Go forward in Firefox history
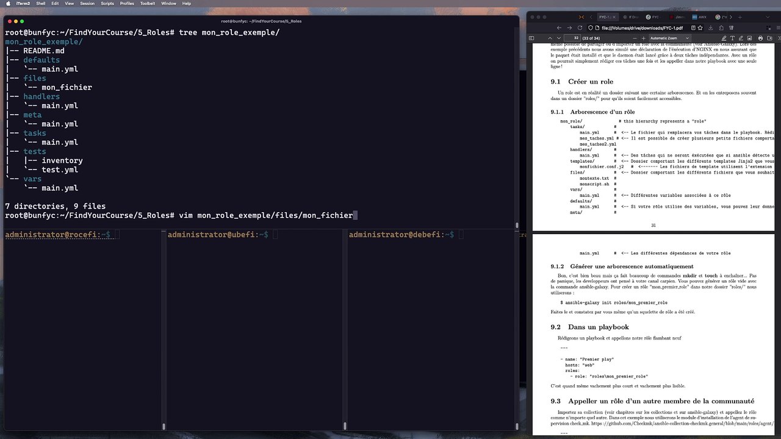The image size is (781, 439). click(x=569, y=28)
